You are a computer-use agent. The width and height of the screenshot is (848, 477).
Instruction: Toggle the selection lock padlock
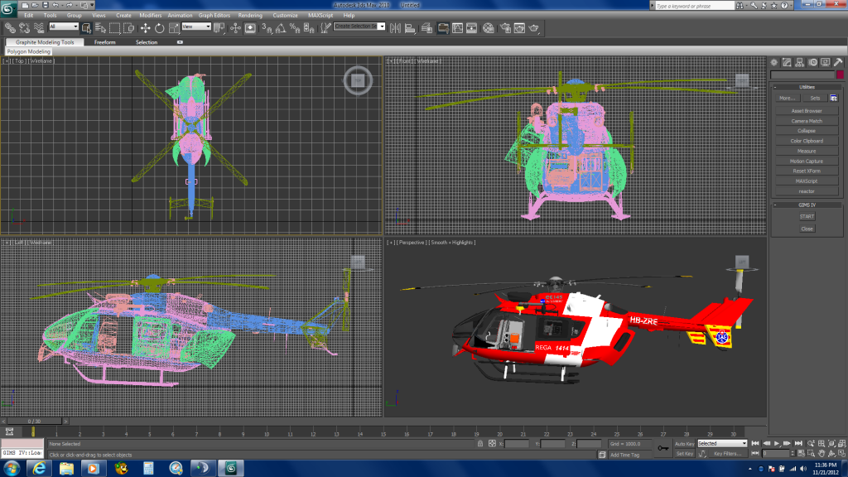(x=480, y=444)
